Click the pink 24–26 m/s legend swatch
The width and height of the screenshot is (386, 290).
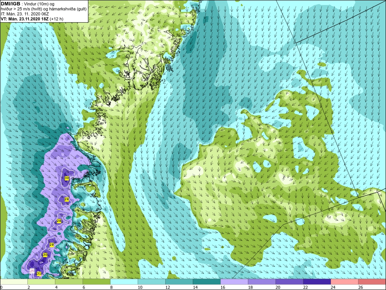[x=345, y=282]
